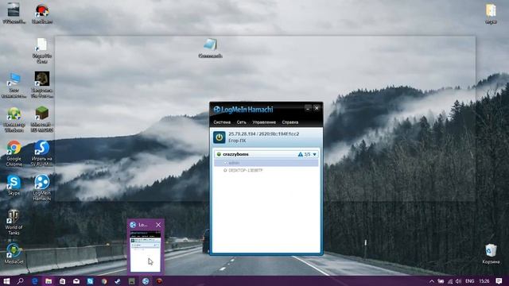The image size is (509, 286).
Task: Open the network icon in system tray
Action: click(450, 281)
